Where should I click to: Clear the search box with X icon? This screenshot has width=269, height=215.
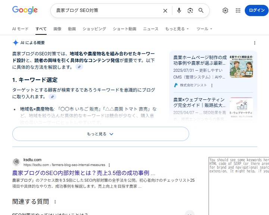click(x=165, y=10)
